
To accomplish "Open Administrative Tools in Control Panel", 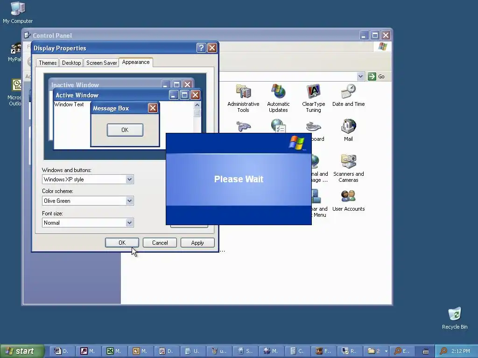I will coord(243,98).
